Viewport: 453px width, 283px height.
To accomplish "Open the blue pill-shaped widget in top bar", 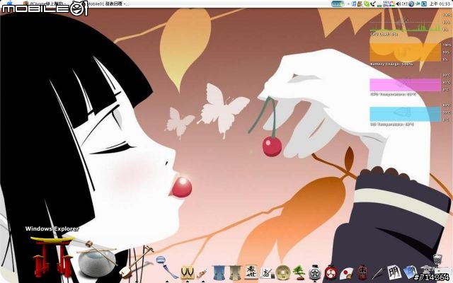I will (338, 4).
